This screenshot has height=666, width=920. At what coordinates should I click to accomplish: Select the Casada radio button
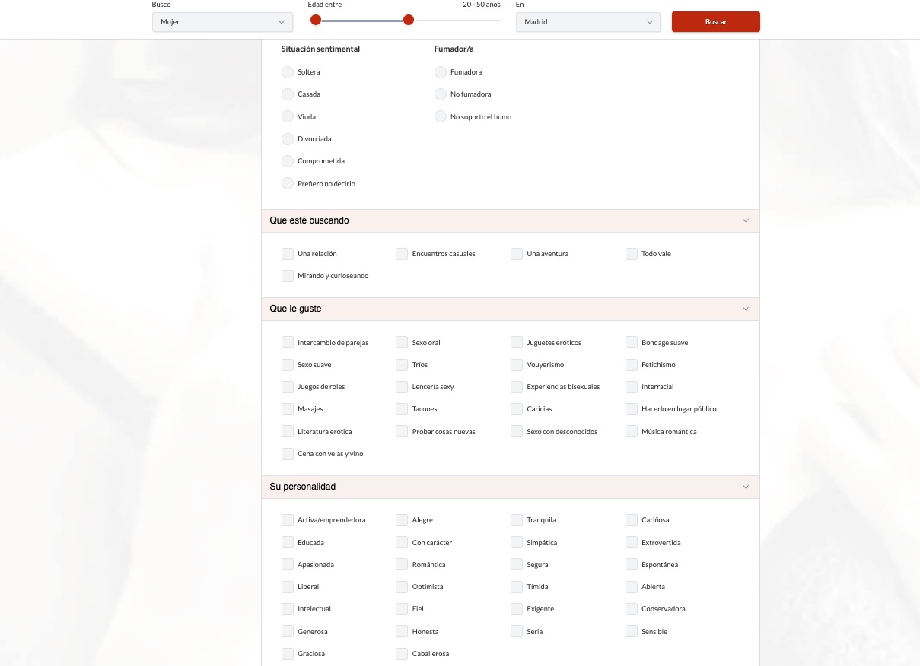tap(288, 94)
